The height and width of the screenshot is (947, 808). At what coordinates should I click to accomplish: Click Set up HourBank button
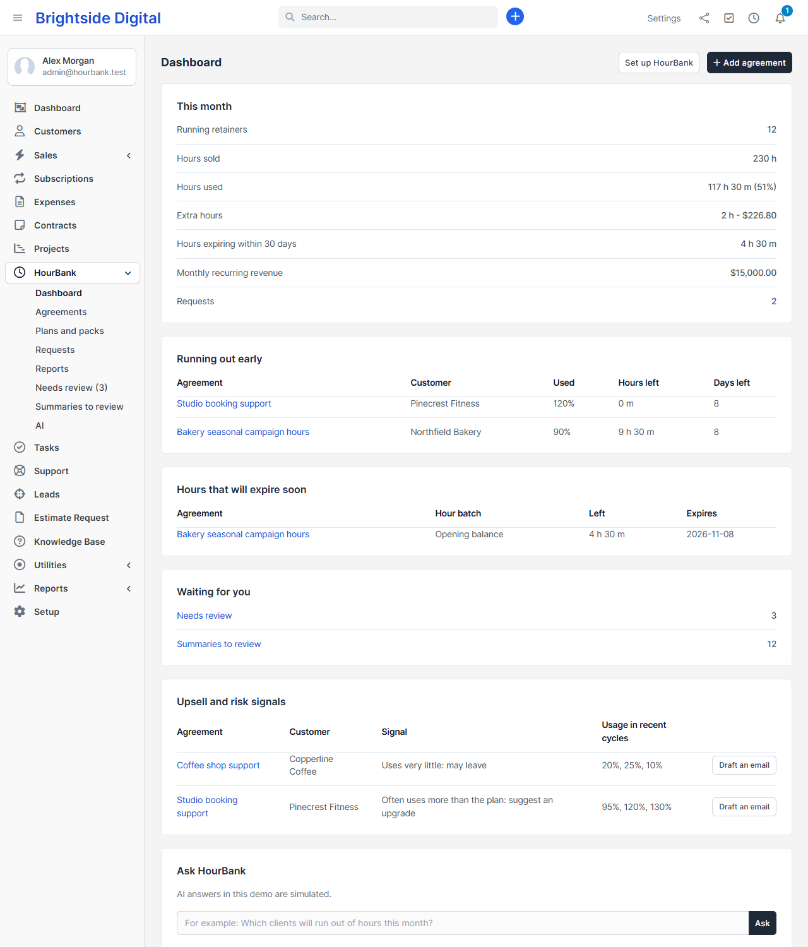point(659,63)
